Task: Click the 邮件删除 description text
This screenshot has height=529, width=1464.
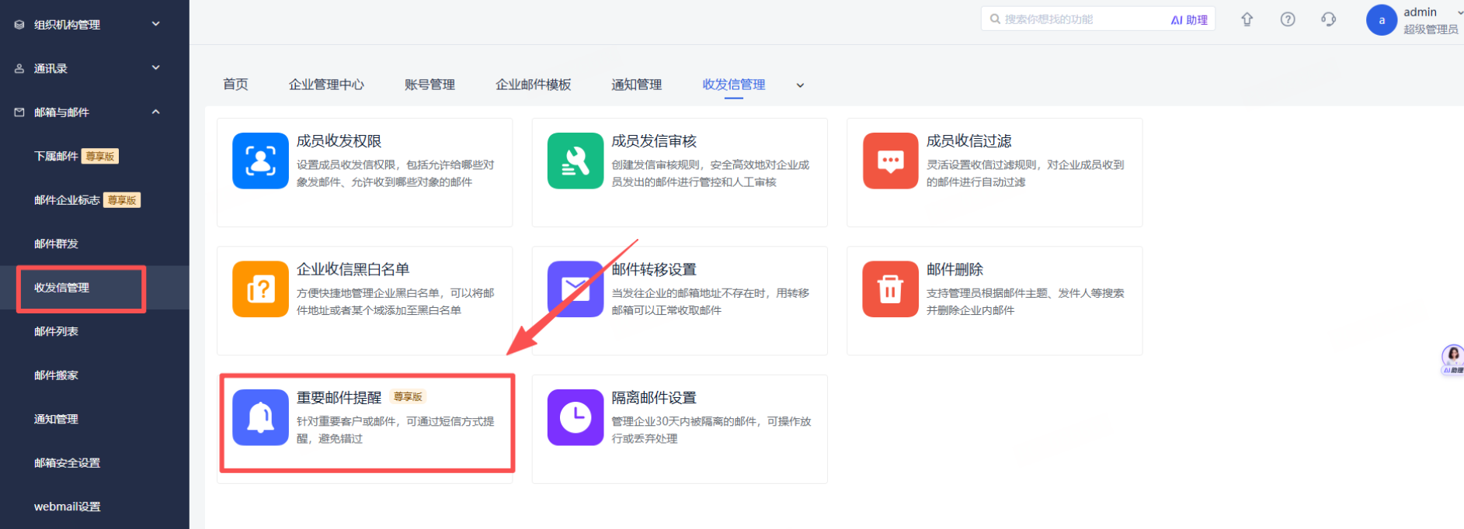Action: point(1025,302)
